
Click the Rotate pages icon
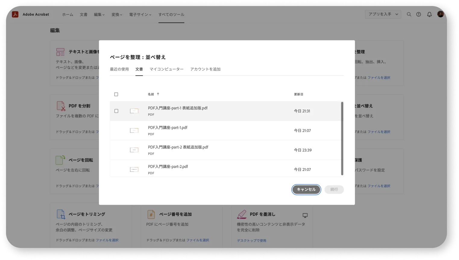(x=60, y=160)
